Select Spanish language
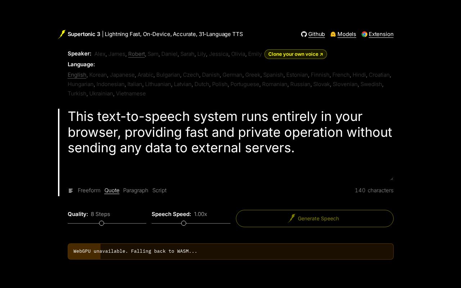The image size is (461, 288). (x=273, y=75)
